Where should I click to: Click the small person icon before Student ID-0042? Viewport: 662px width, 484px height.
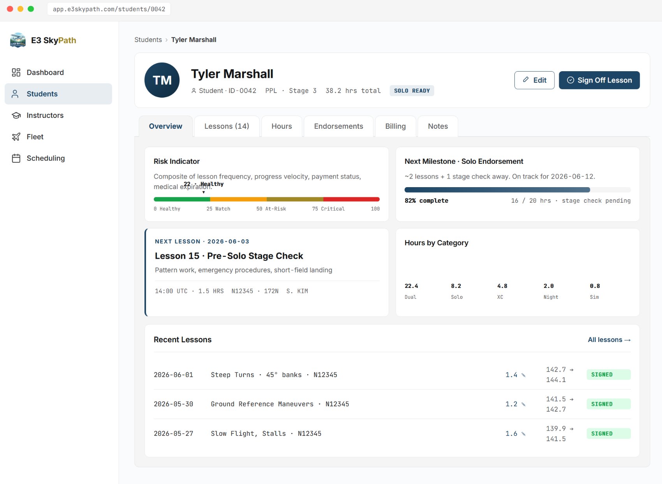194,91
